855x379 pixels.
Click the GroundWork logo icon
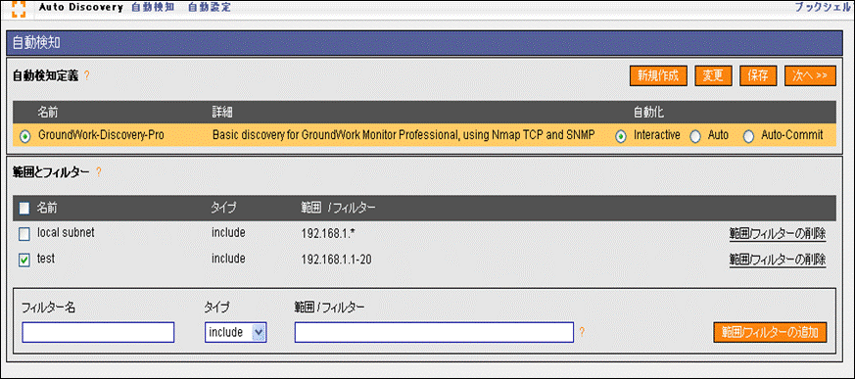19,8
